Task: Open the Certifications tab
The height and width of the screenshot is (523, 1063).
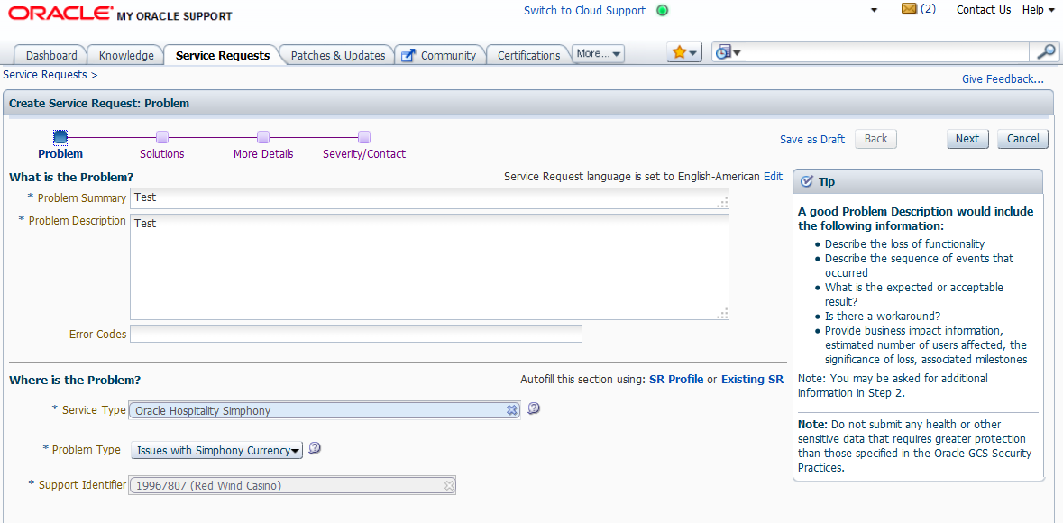Action: point(528,56)
